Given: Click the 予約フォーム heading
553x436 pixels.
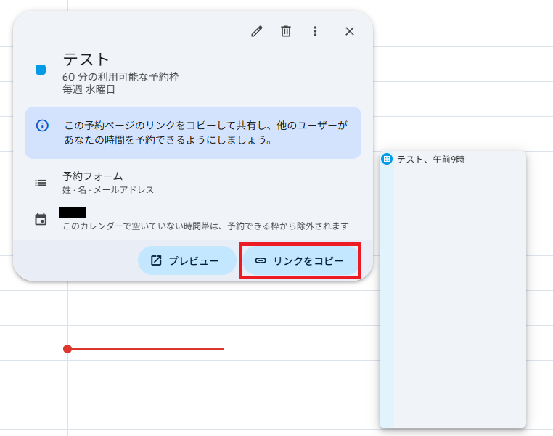Looking at the screenshot, I should tap(93, 176).
